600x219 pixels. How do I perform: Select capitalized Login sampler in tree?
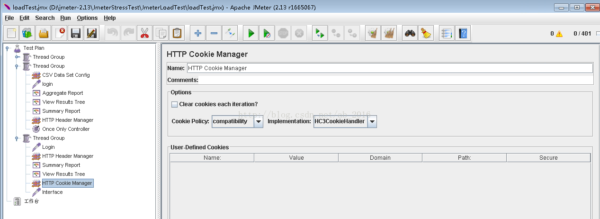pos(48,147)
